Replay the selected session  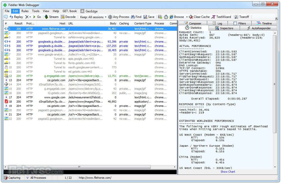pyautogui.click(x=16, y=17)
